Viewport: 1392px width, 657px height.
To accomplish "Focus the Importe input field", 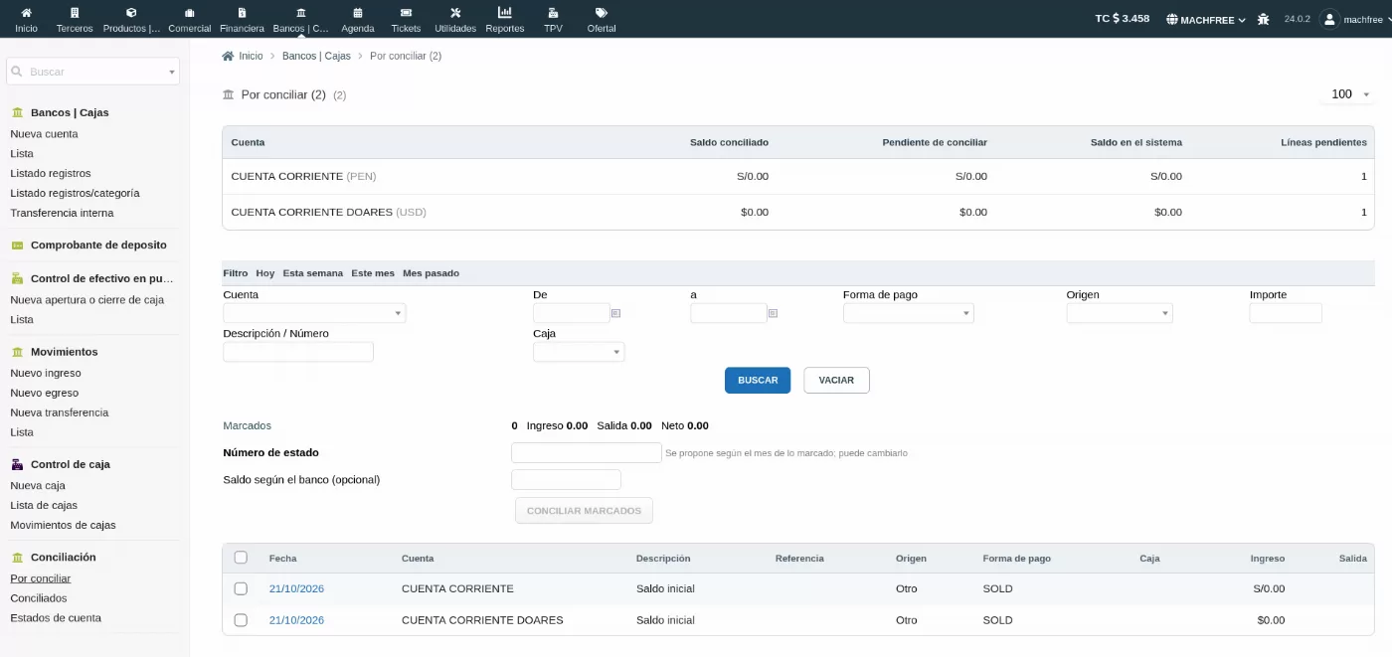I will pyautogui.click(x=1286, y=313).
